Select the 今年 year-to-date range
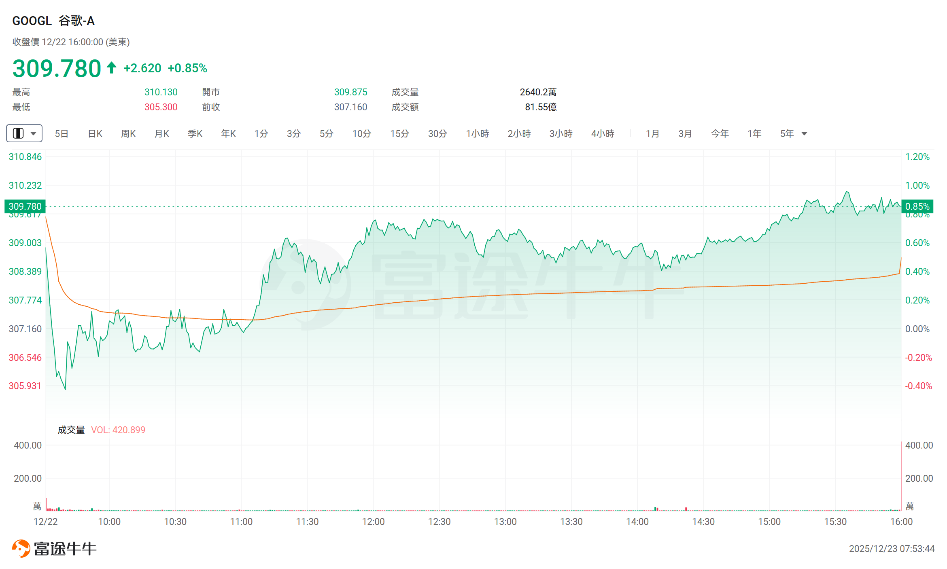Viewport: 947px width, 569px height. coord(720,133)
